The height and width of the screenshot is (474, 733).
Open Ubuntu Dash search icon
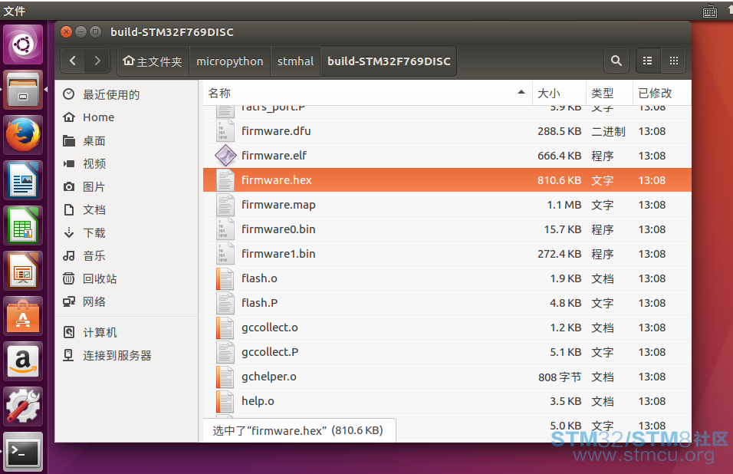(23, 44)
